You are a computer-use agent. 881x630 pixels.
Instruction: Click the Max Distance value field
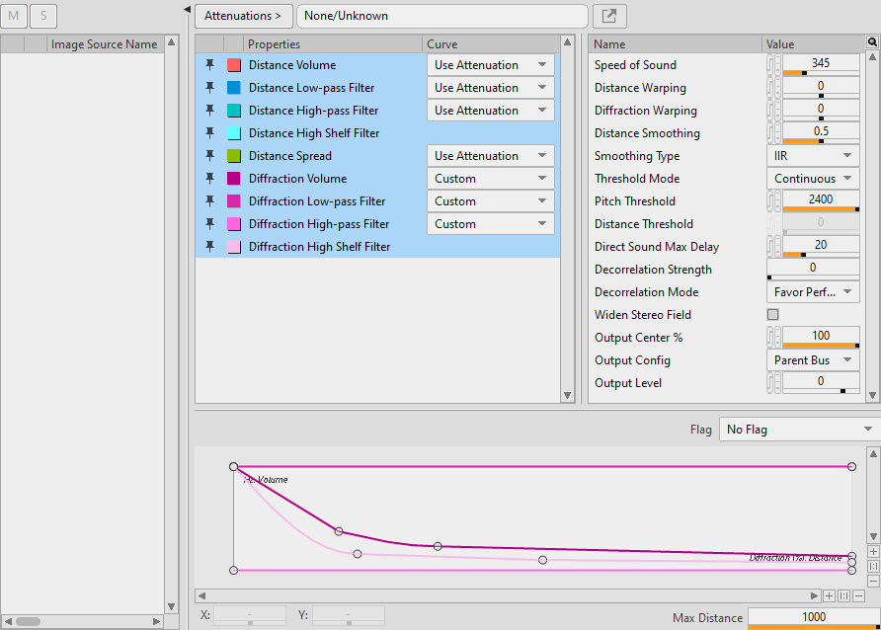click(813, 617)
